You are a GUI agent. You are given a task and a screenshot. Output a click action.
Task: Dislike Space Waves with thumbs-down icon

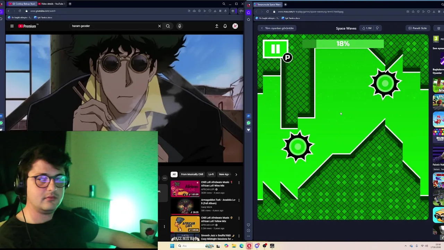(x=377, y=28)
